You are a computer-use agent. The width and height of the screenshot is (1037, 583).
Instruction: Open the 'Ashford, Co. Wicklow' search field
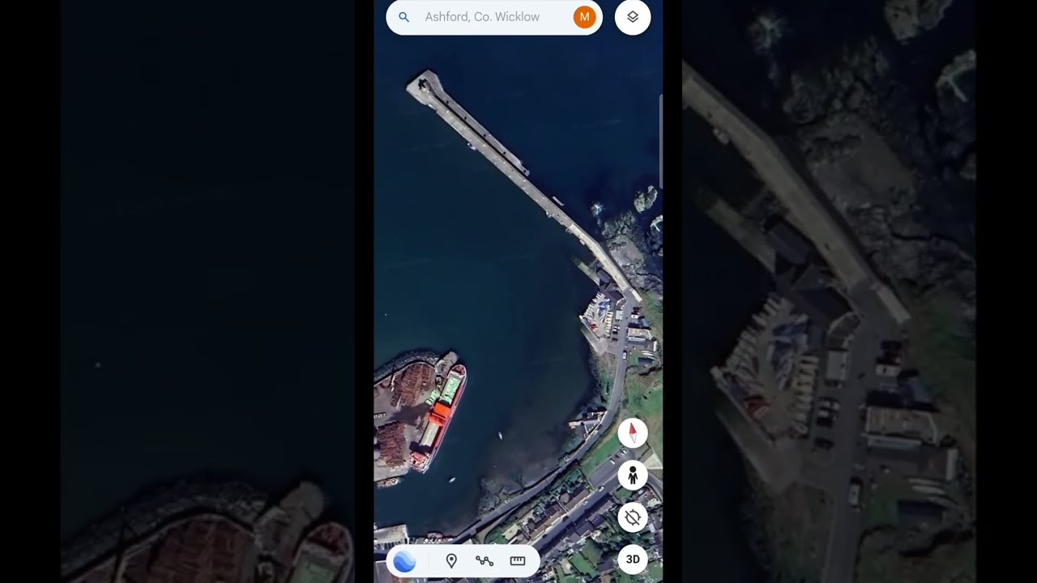pyautogui.click(x=494, y=17)
